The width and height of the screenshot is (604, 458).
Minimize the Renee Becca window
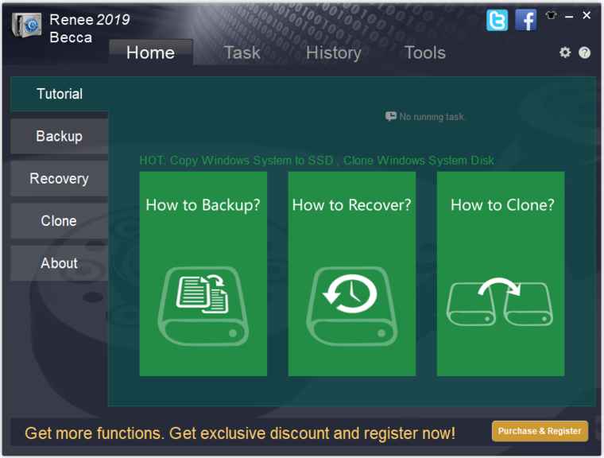569,17
